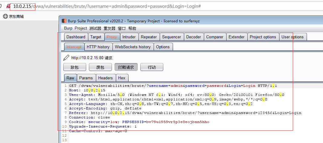This screenshot has height=143, width=323.
Task: Open the 窗口 menu
Action: (x=122, y=28)
